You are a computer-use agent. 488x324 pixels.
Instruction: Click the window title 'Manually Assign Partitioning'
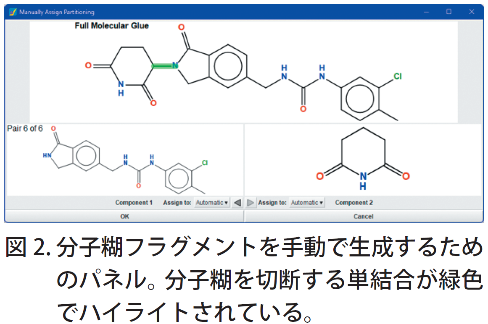57,12
